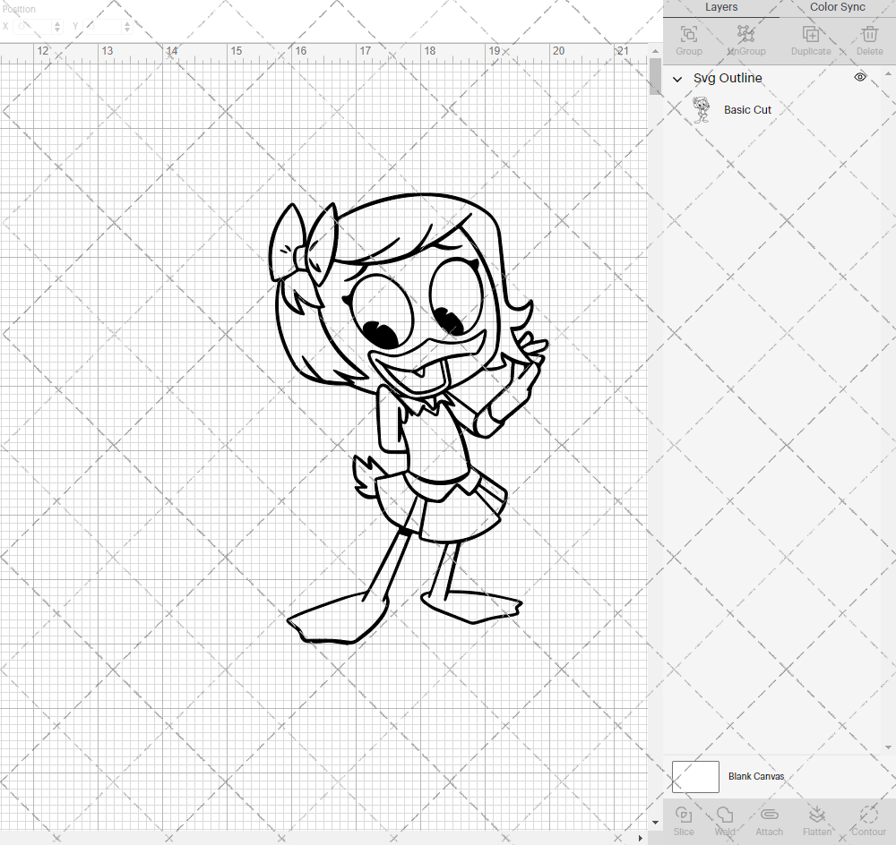This screenshot has width=896, height=845.
Task: Toggle visibility of the Svg Outline layer
Action: point(860,77)
